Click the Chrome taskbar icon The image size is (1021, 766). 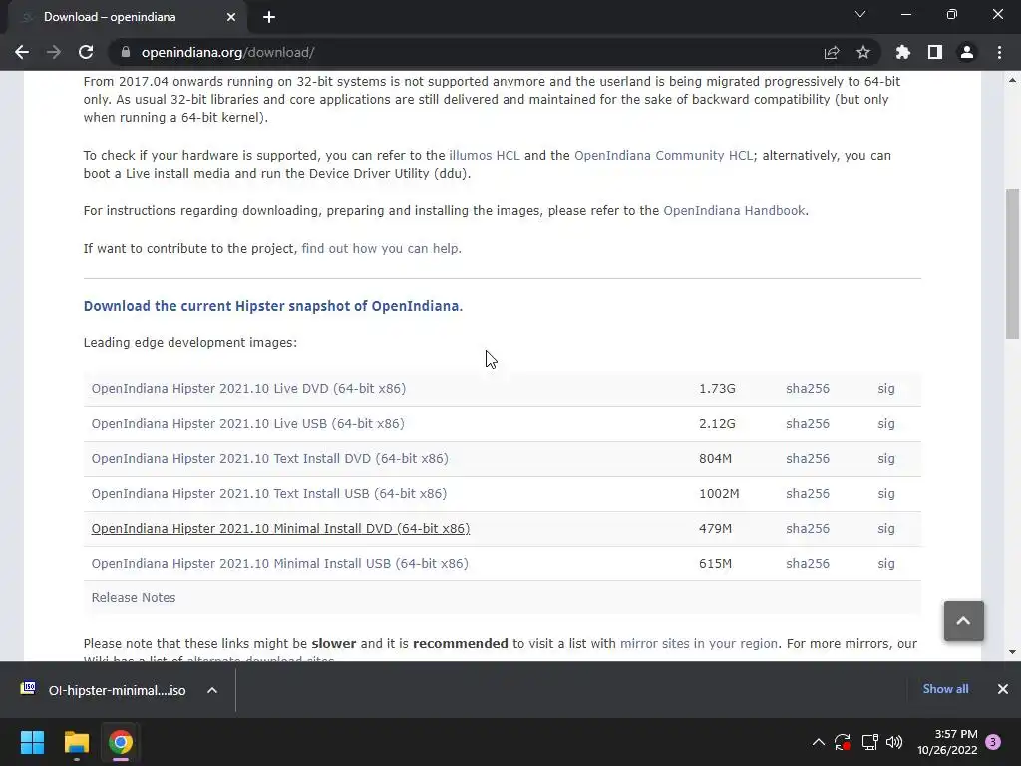(x=120, y=742)
